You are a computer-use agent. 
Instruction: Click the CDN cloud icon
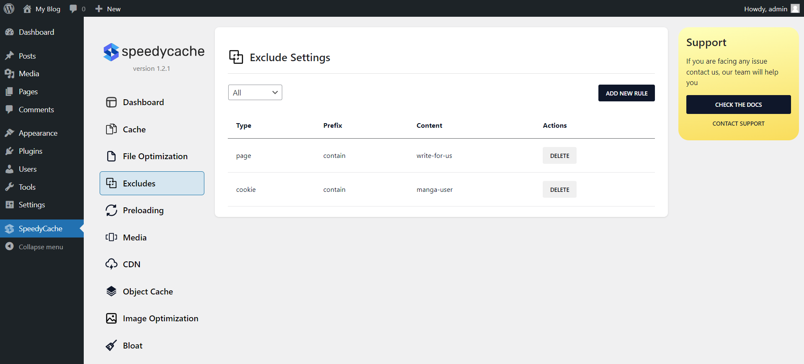tap(111, 264)
